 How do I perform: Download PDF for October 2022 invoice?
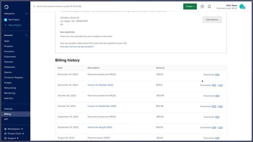click(214, 85)
